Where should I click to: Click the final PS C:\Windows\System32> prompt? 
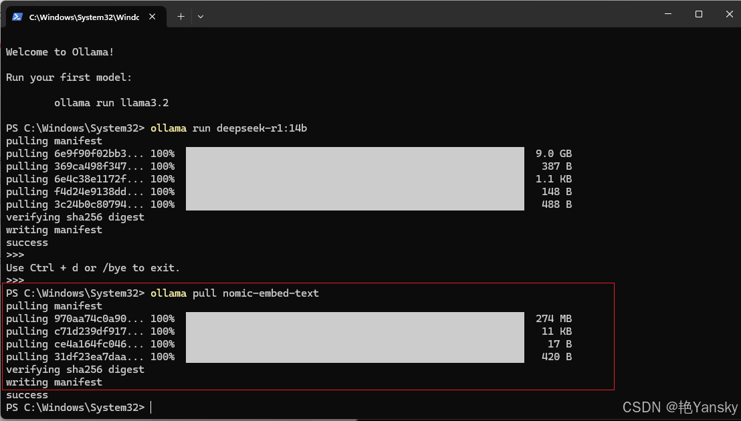tap(75, 408)
